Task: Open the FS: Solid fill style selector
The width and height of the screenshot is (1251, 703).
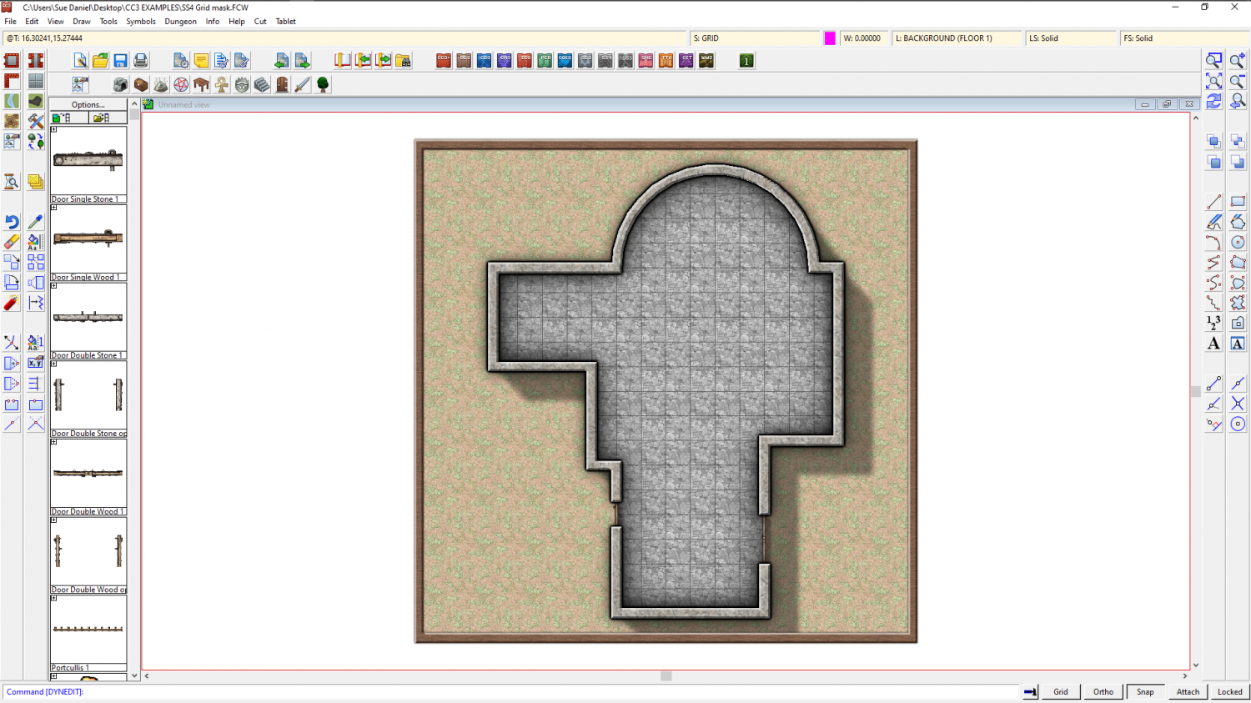Action: [1184, 38]
